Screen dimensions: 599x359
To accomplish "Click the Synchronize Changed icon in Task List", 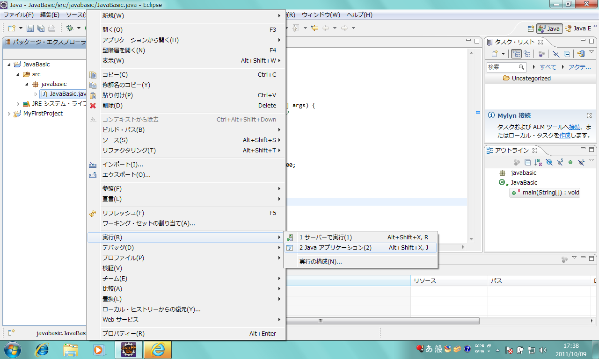I will coord(581,54).
